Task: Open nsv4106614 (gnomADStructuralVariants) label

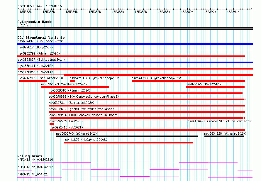Action: click(81, 109)
